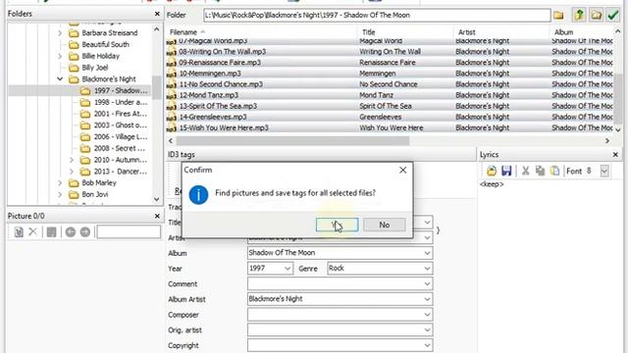This screenshot has height=353, width=628.
Task: Click the browse folder icon beside the path field
Action: pos(558,16)
